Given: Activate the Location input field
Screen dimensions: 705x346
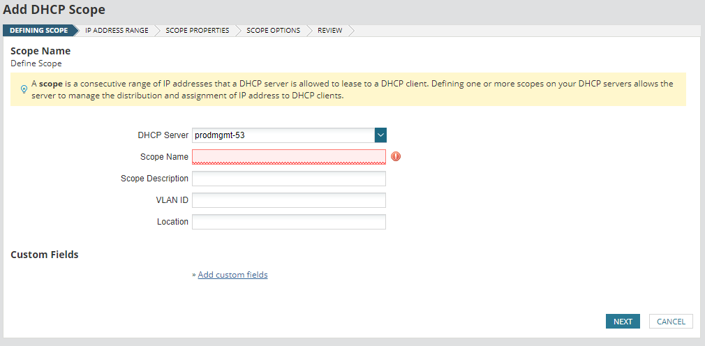Looking at the screenshot, I should click(288, 222).
